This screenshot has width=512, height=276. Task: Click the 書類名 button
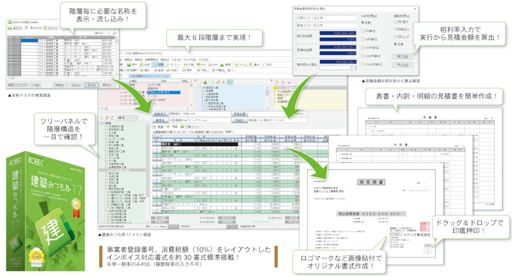[161, 120]
